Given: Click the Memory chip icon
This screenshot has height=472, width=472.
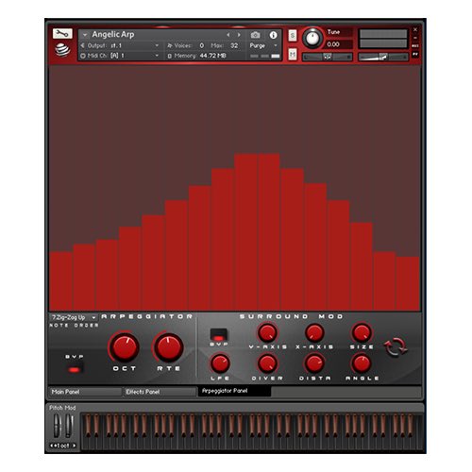Looking at the screenshot, I should tap(170, 56).
